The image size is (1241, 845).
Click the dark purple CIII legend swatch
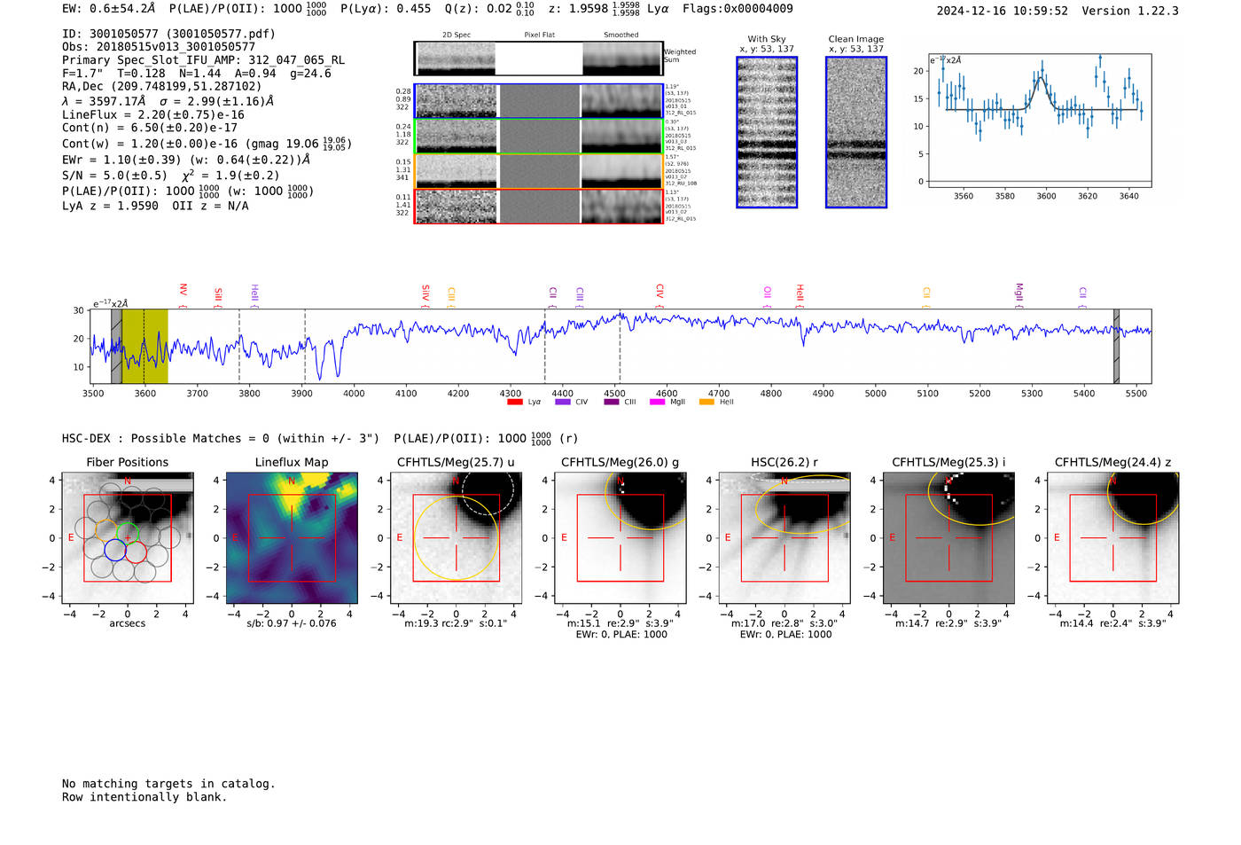611,403
